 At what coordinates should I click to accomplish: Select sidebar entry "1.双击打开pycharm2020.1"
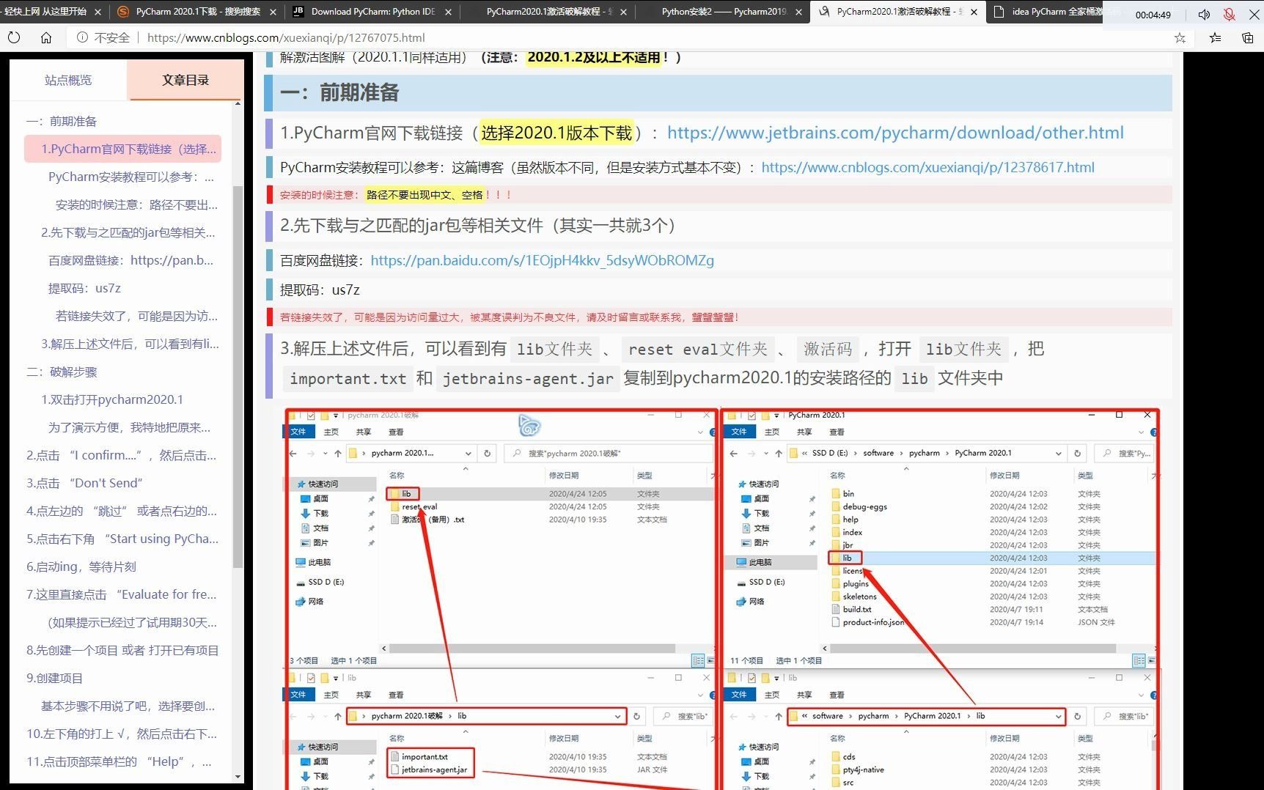click(x=112, y=399)
